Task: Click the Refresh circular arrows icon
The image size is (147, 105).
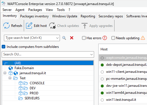Action: (6, 25)
